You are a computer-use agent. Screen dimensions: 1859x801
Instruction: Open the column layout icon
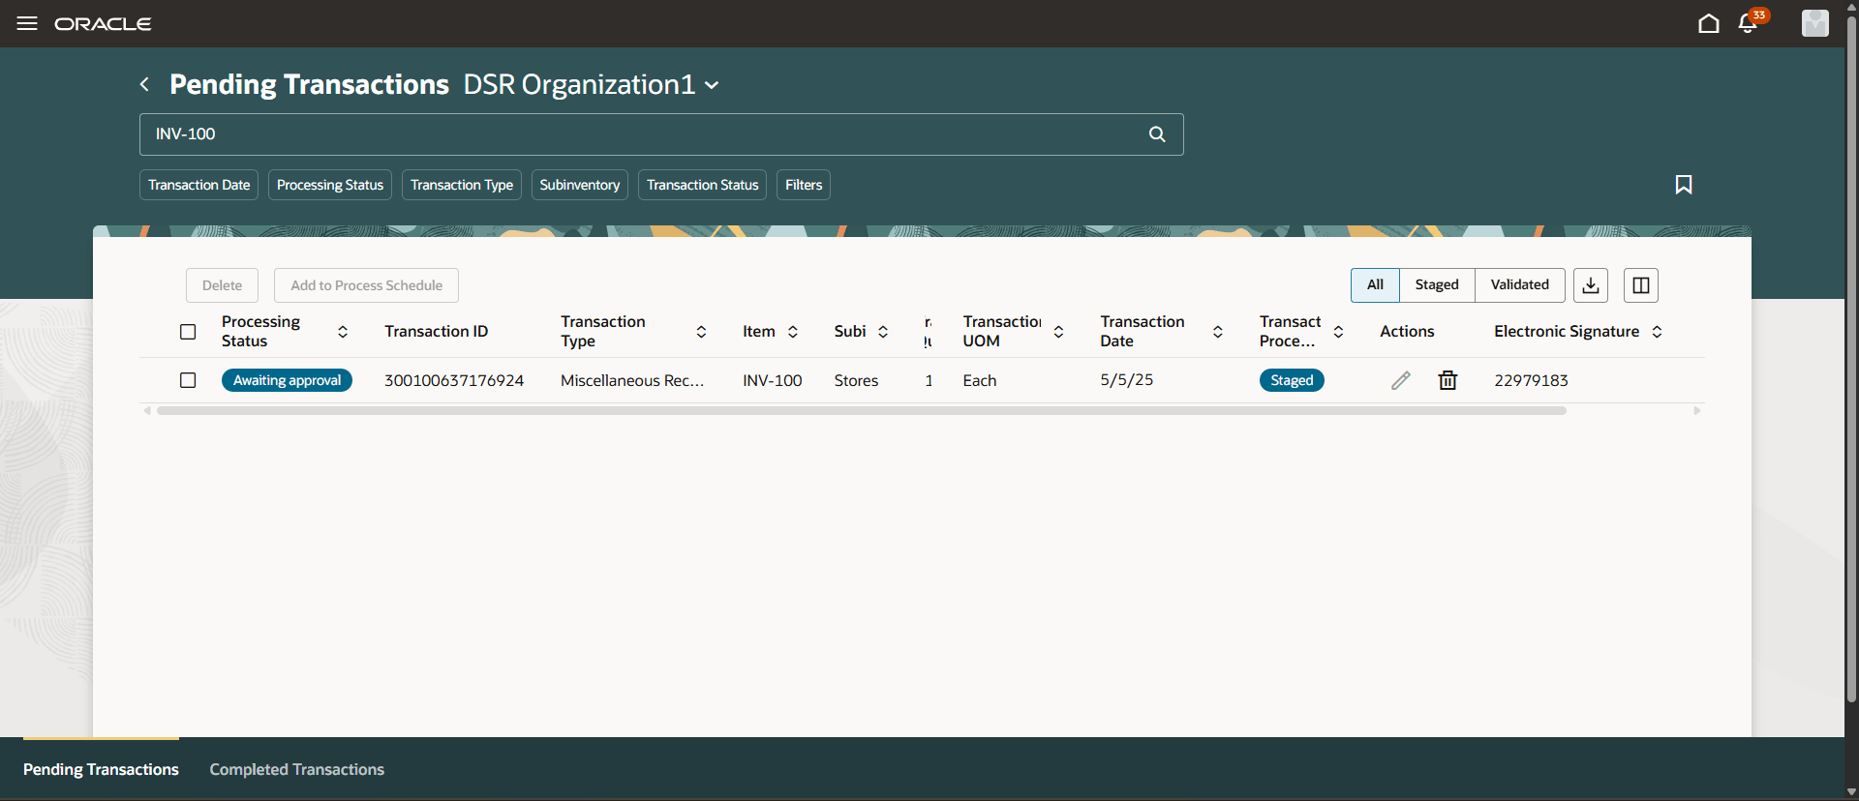[1641, 285]
